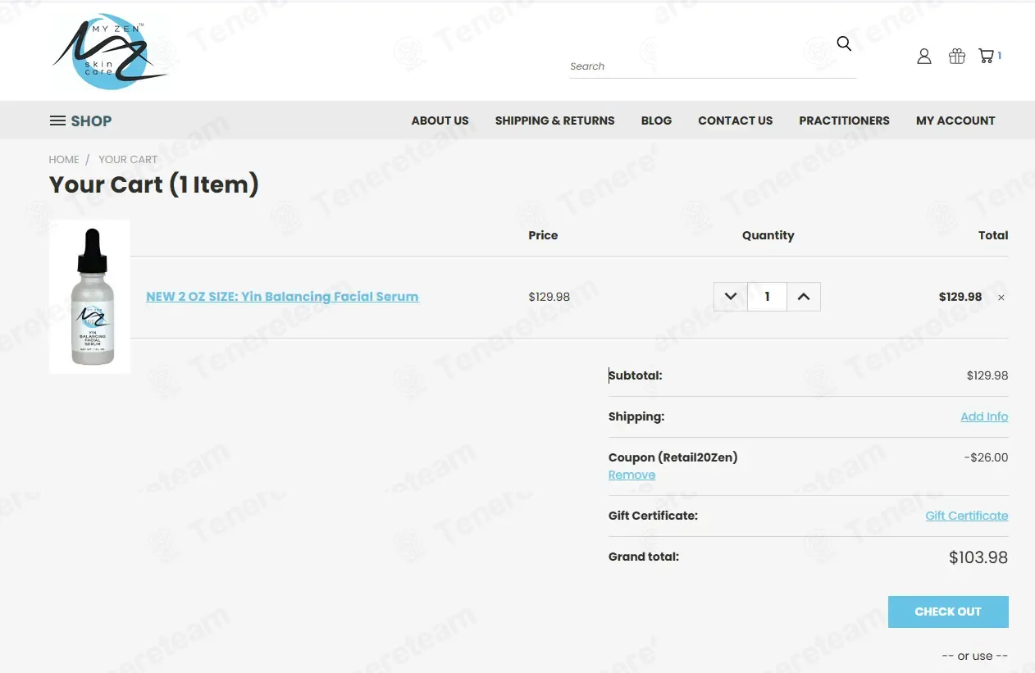Open the shopping cart icon

coord(986,56)
